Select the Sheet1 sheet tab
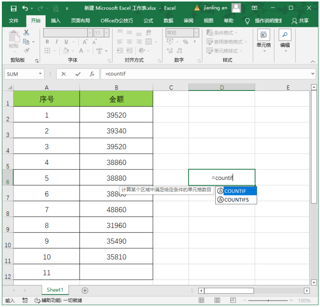The height and width of the screenshot is (307, 320). coord(55,290)
